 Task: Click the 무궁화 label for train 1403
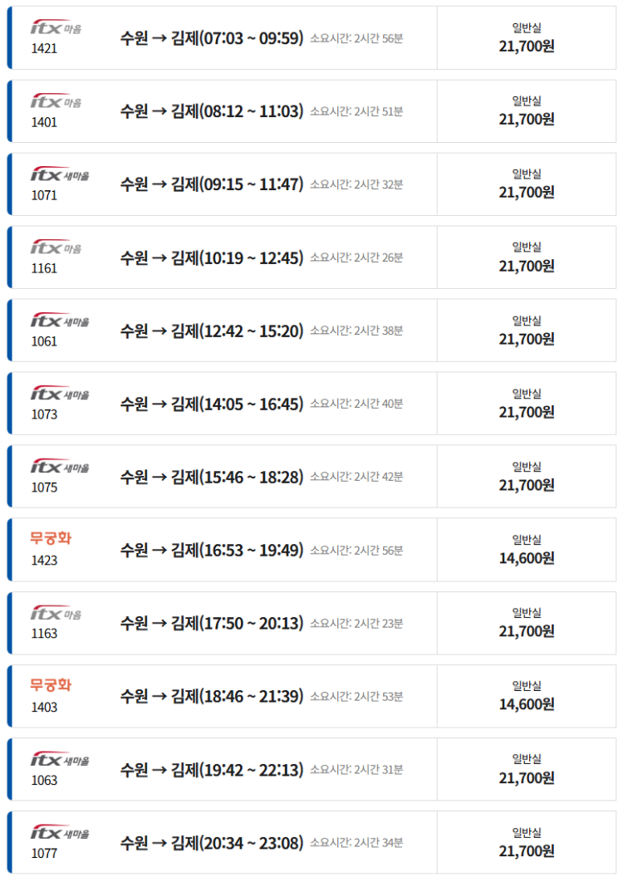pos(51,686)
